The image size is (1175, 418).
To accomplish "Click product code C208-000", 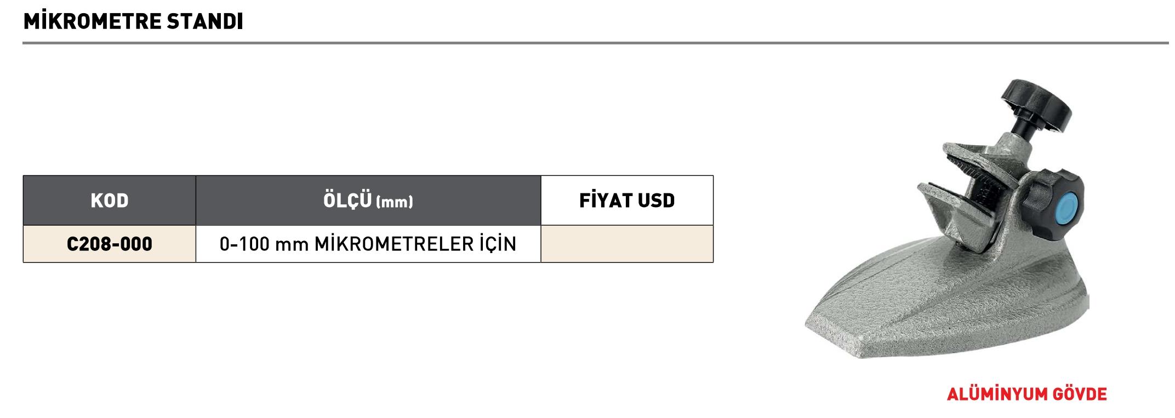I will coord(110,244).
